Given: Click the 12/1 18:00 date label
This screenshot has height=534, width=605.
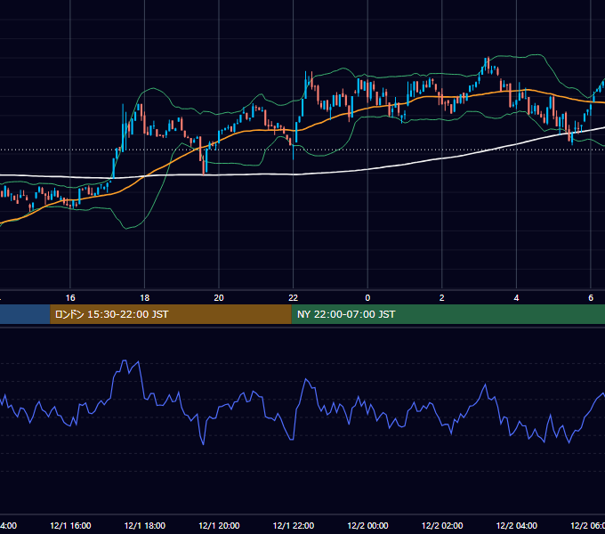Looking at the screenshot, I should pos(145,525).
